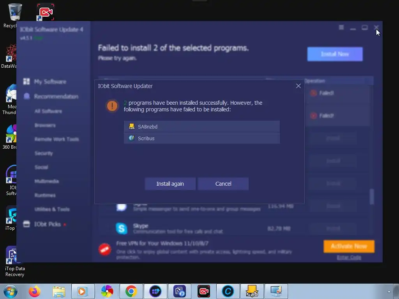Screen dimensions: 399x299
Task: Open iTop Data Recovery taskbar icon
Action: 179,291
